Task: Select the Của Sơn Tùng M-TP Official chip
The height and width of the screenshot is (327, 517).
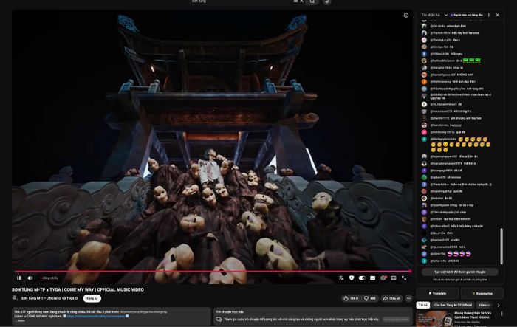Action: (x=453, y=306)
